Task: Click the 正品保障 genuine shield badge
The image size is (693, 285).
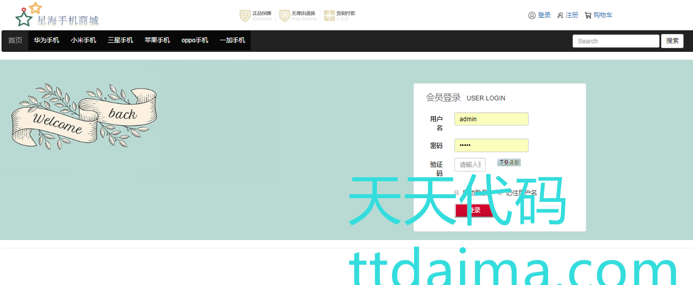Action: click(244, 16)
